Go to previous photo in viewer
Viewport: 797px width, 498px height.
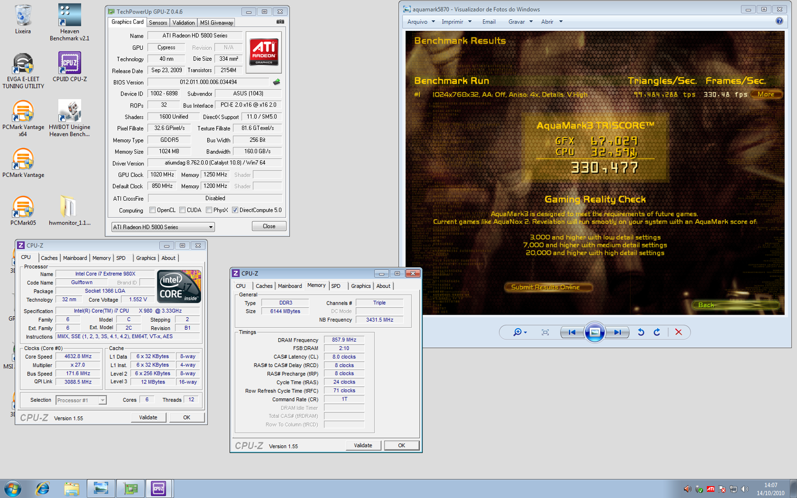(572, 332)
